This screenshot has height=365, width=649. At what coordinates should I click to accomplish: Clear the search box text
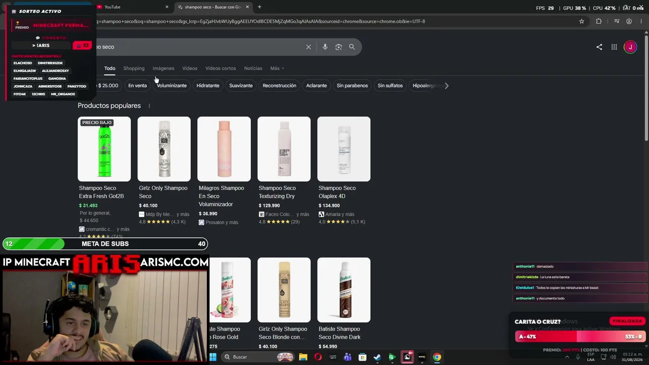pos(308,47)
